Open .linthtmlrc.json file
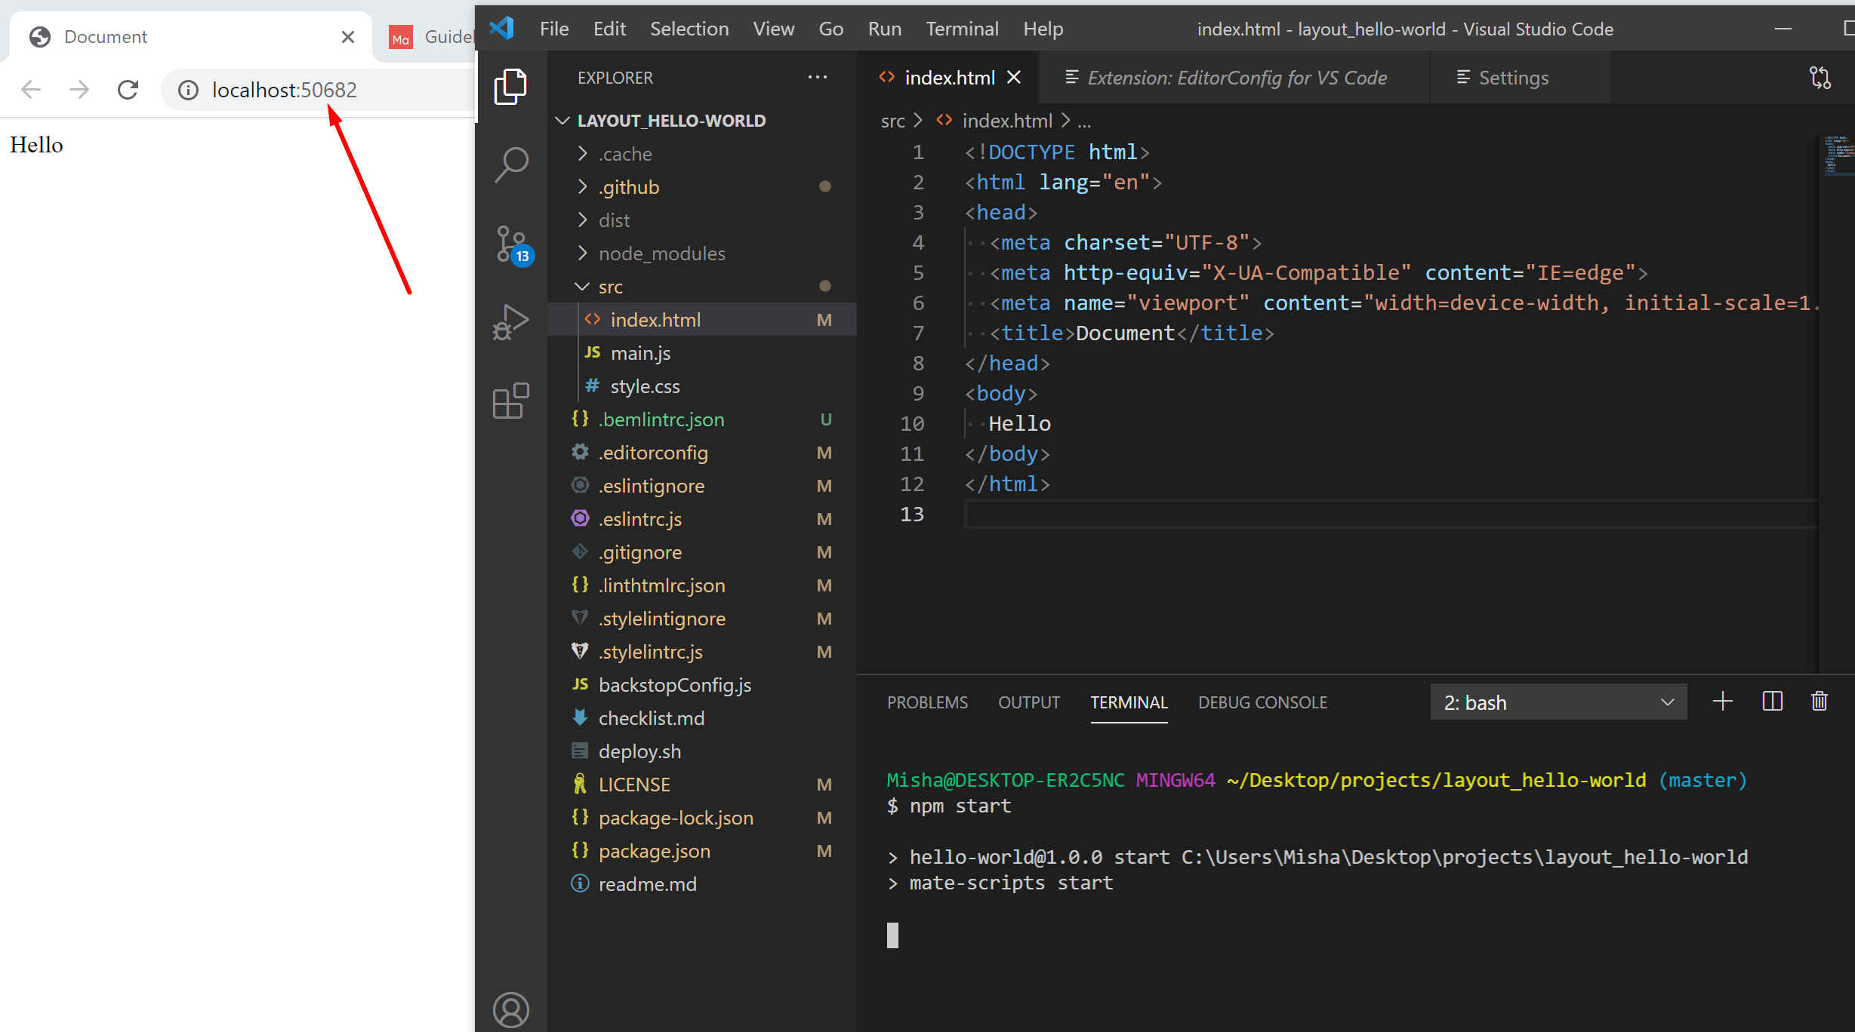1855x1032 pixels. click(702, 585)
